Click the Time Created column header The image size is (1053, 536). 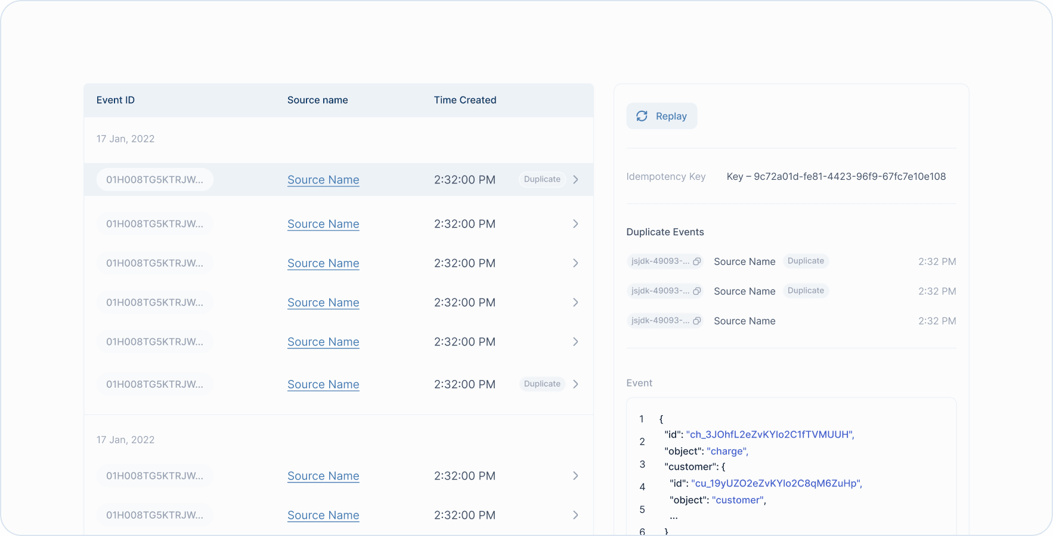tap(464, 100)
